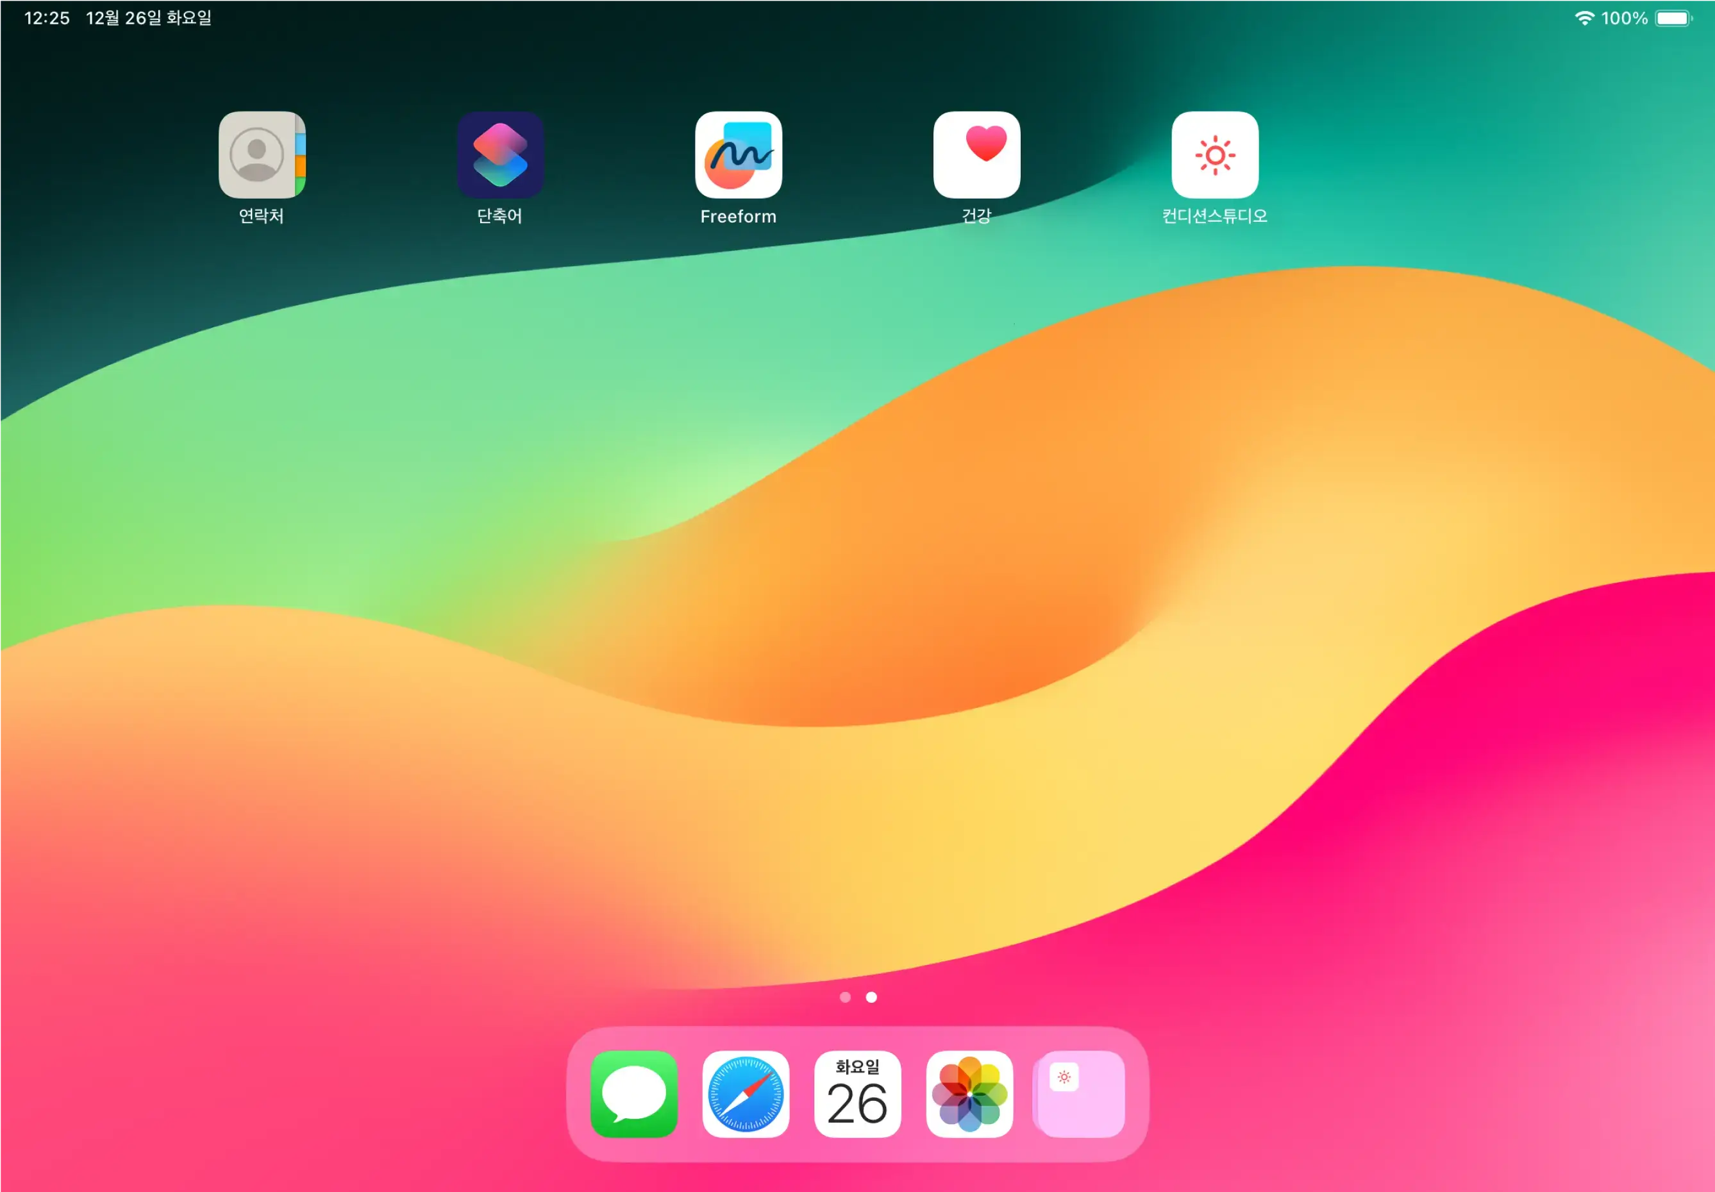This screenshot has height=1192, width=1715.
Task: Select the second home screen page dot
Action: click(871, 997)
